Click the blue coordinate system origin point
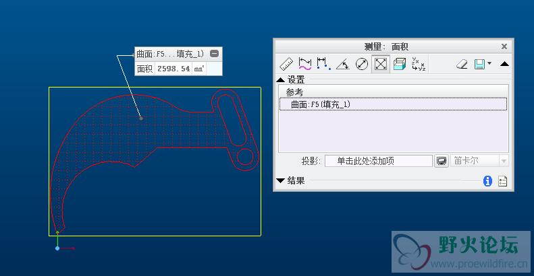The width and height of the screenshot is (534, 276). coord(57,248)
